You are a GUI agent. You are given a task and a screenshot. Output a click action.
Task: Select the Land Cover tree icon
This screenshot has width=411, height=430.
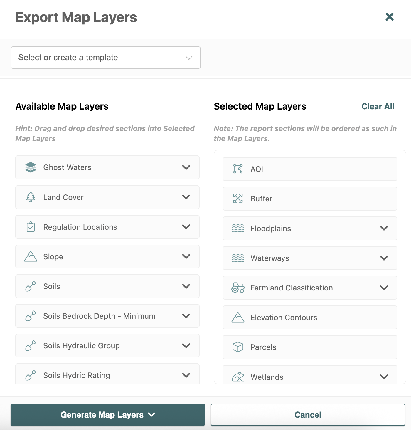pyautogui.click(x=31, y=197)
